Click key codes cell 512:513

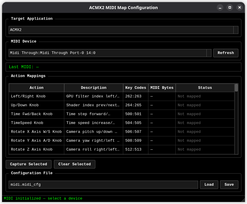tap(136, 149)
